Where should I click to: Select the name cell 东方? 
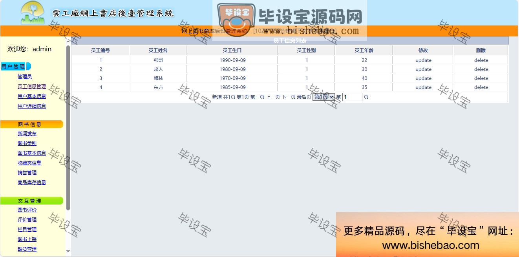[158, 87]
